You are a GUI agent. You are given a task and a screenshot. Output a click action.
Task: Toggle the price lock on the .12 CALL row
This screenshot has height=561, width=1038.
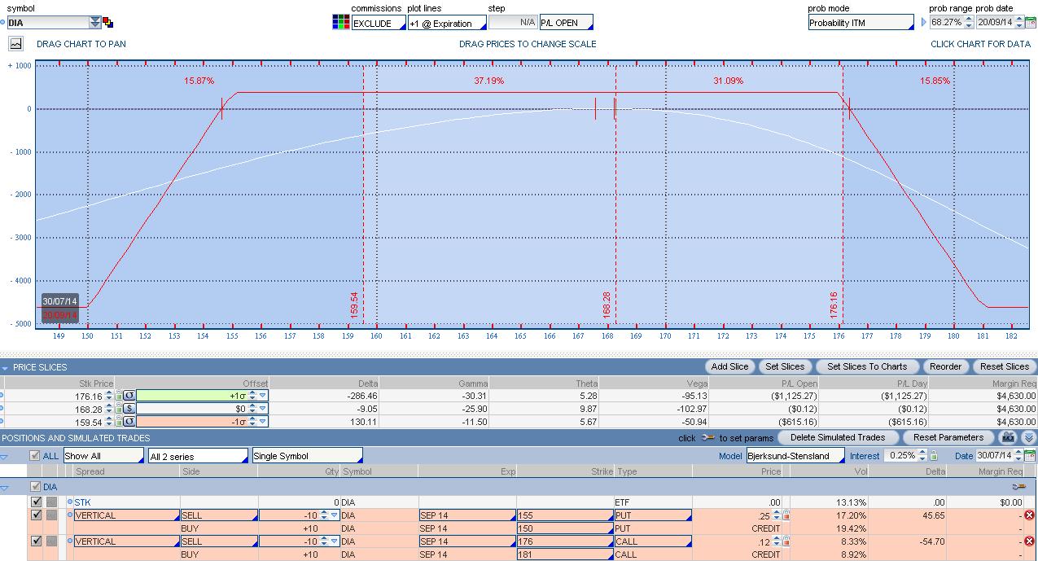click(786, 541)
